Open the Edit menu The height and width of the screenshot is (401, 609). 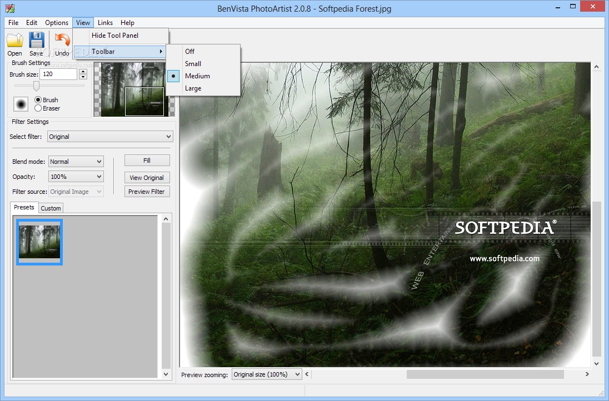point(32,23)
